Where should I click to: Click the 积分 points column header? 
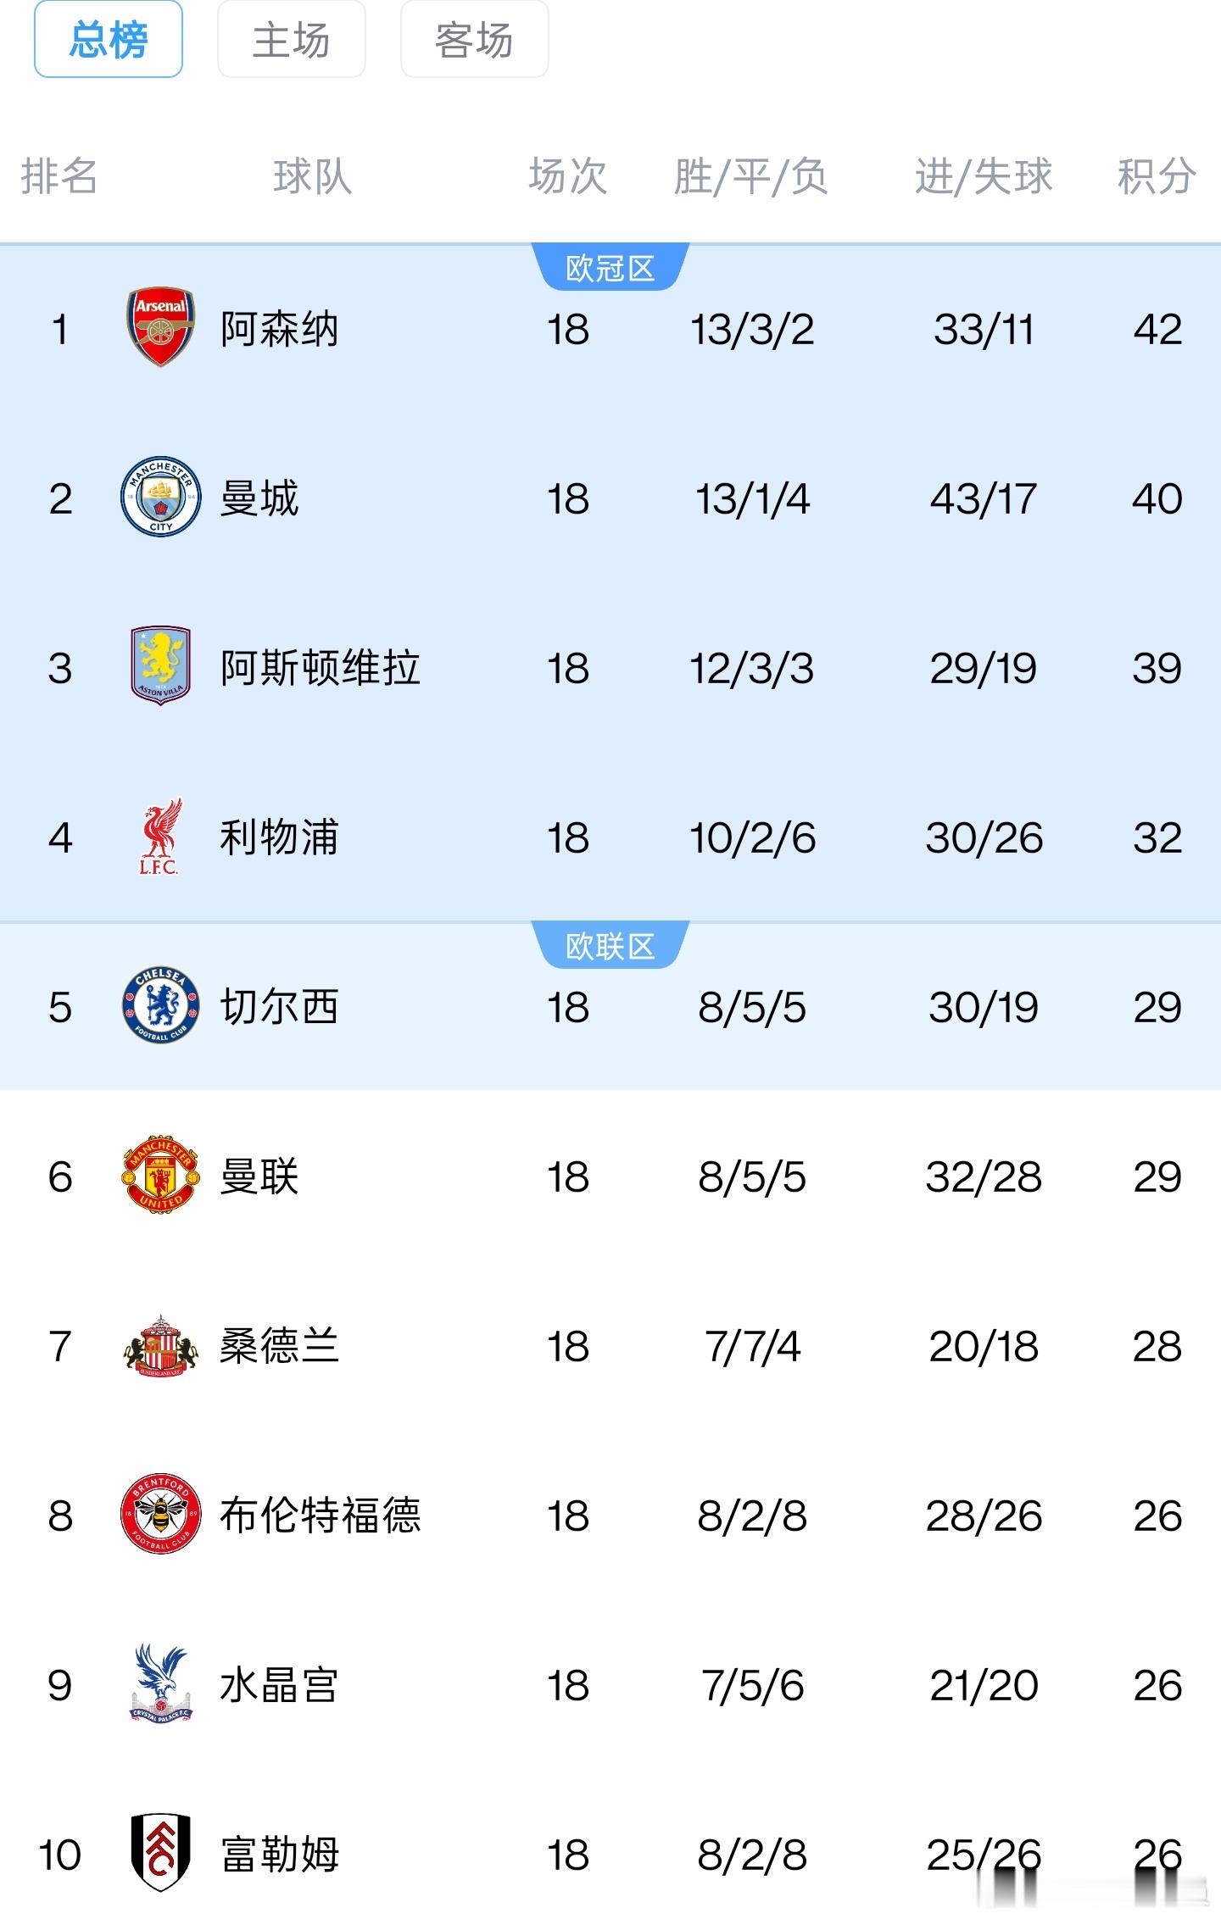point(1156,176)
